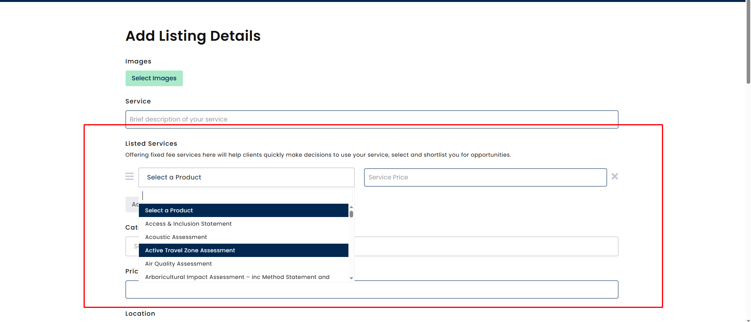
Task: Select Arboricultural Impact Assessment option
Action: click(244, 277)
